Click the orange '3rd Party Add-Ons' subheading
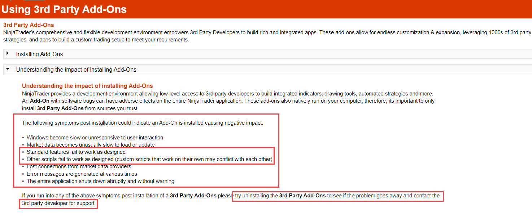The image size is (532, 219). pyautogui.click(x=29, y=25)
